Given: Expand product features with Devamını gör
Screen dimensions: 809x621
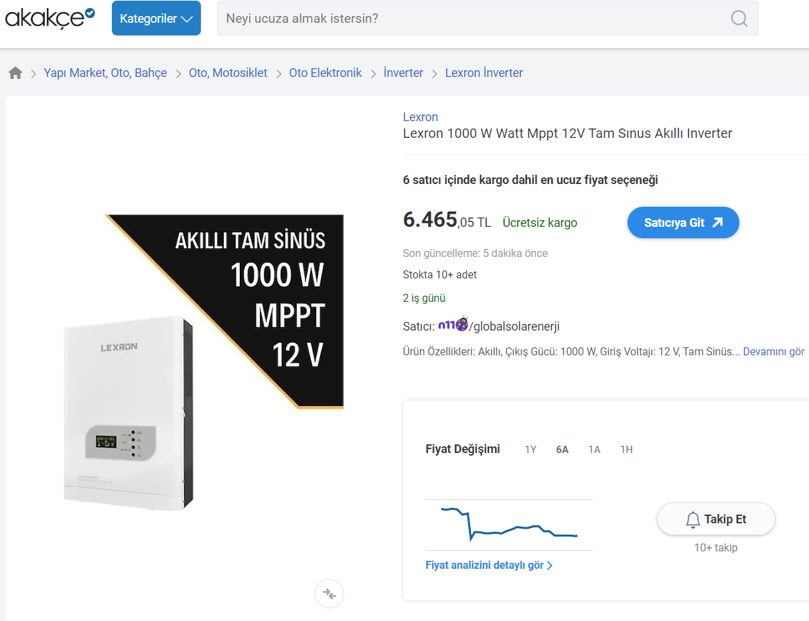Looking at the screenshot, I should (774, 351).
